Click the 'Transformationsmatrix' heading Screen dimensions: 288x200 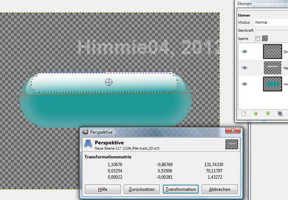tap(108, 157)
